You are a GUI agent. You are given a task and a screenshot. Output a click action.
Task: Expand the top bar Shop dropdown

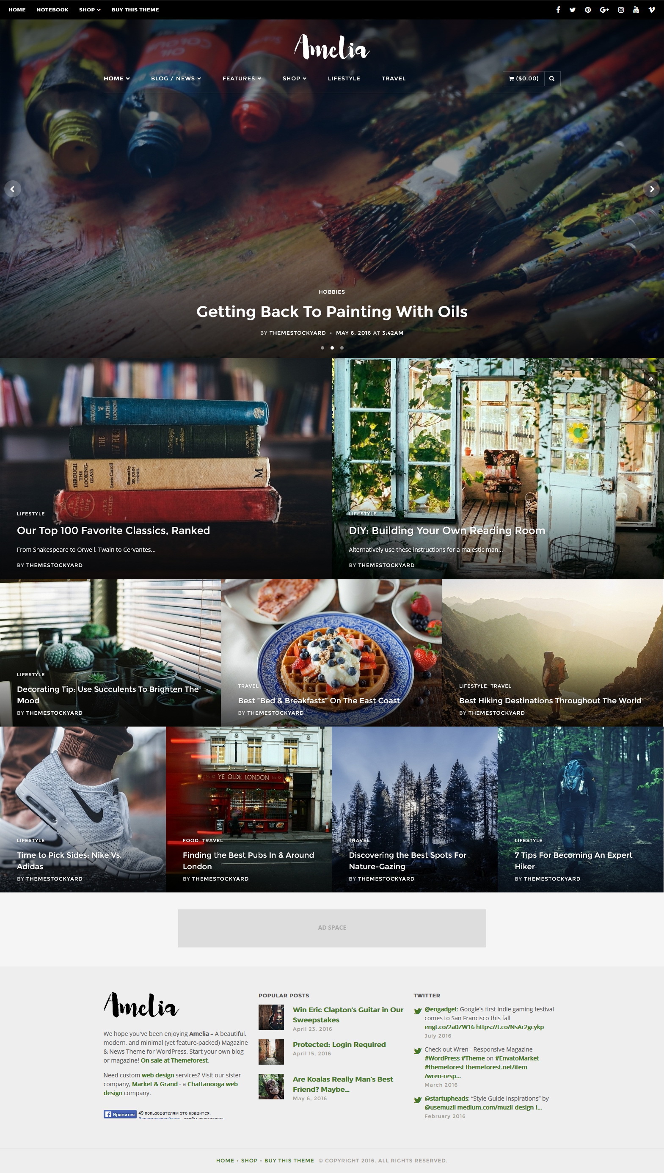(90, 10)
